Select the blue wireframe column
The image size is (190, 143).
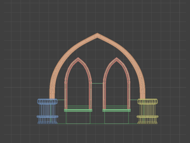[47, 111]
